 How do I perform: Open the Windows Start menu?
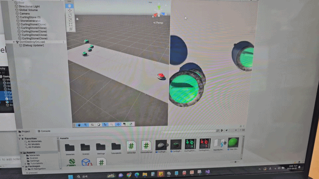click(71, 177)
